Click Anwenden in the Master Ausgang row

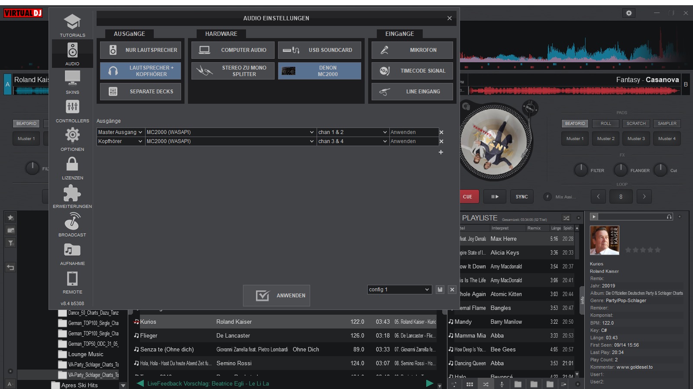pyautogui.click(x=414, y=132)
